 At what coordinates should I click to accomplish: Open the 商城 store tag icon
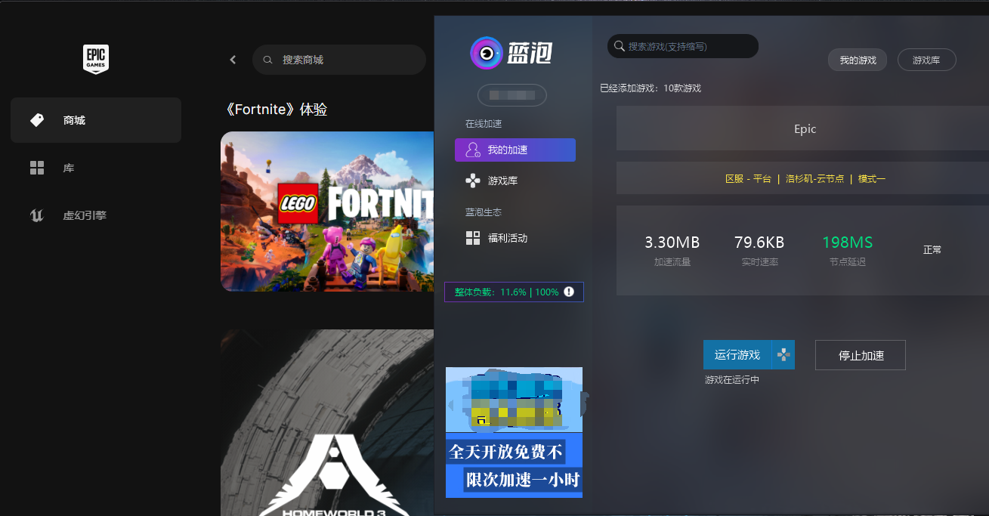(x=37, y=120)
